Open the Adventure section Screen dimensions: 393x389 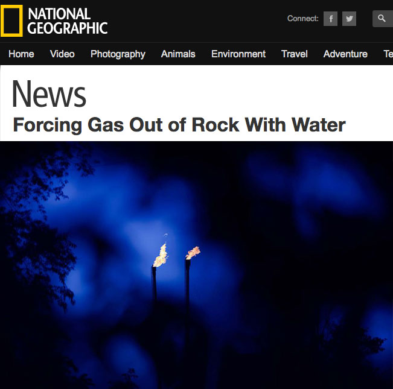[x=345, y=54]
